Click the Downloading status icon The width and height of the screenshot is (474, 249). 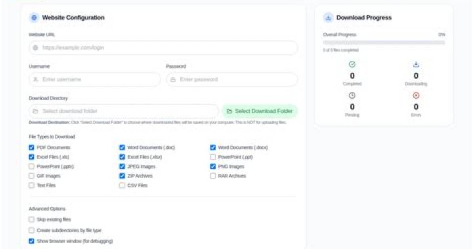coord(416,64)
